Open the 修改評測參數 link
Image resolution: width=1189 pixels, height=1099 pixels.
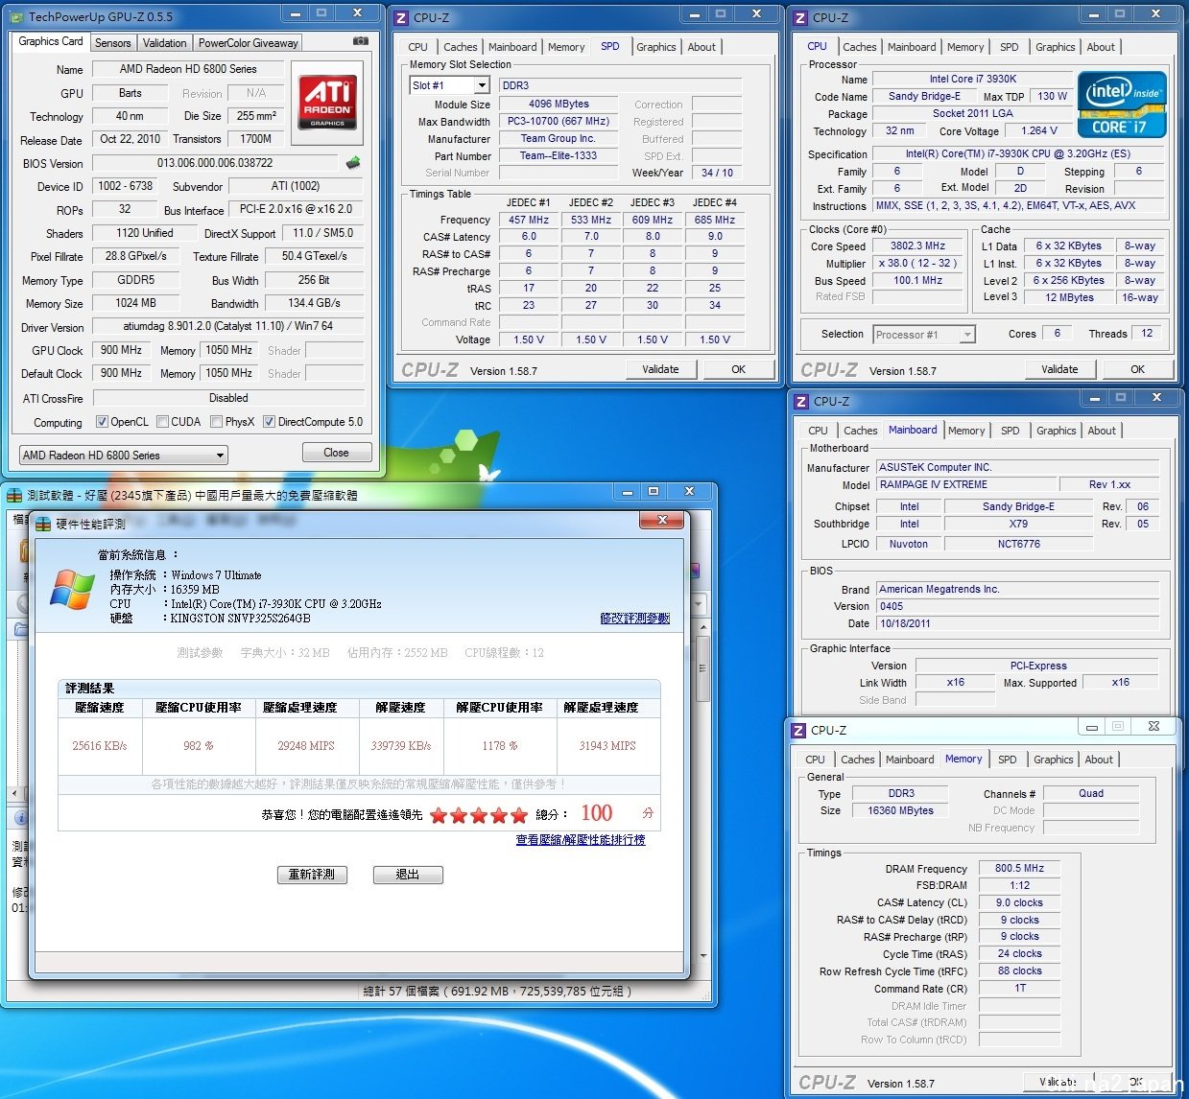[x=635, y=619]
